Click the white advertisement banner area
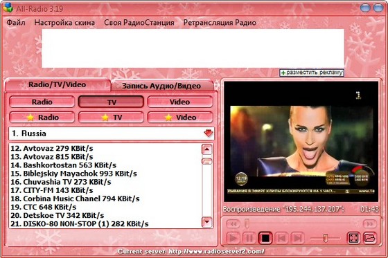 193,48
